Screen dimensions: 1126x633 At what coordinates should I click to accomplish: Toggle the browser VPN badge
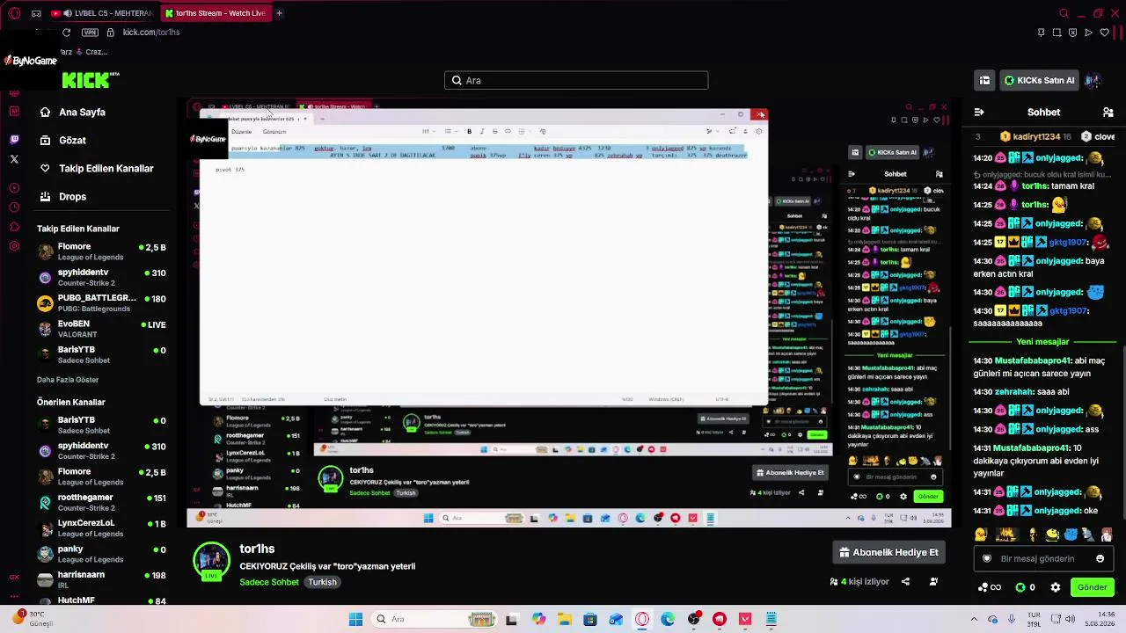tap(90, 33)
